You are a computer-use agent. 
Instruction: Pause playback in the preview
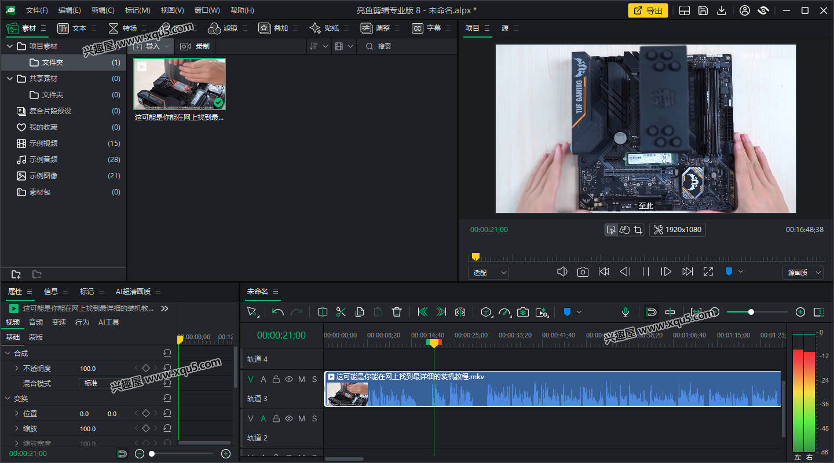coord(646,271)
